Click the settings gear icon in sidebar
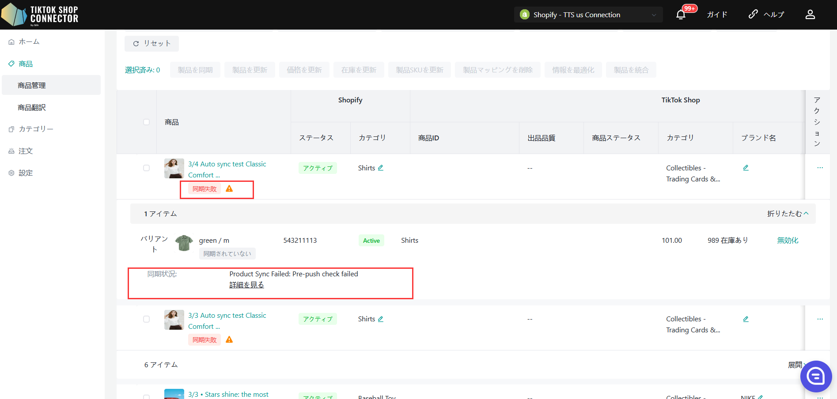 click(11, 173)
